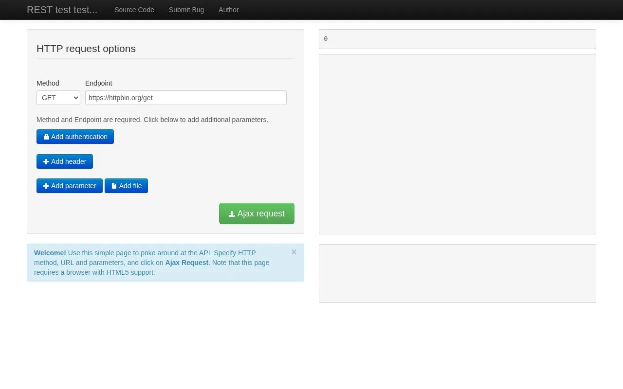Click the bold 'Ajax Request' text in the alert
This screenshot has height=389, width=623.
(187, 263)
